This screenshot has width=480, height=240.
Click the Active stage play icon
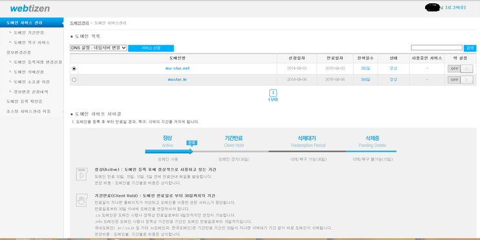[x=82, y=174]
